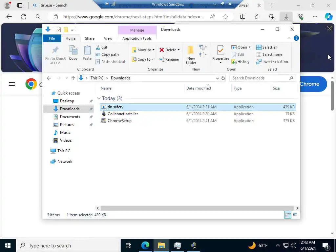Click the blue Help question mark icon
Image resolution: width=336 pixels, height=252 pixels.
(x=296, y=38)
